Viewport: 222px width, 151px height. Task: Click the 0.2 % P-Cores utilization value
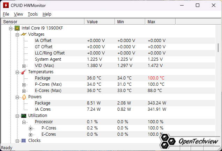92,128
